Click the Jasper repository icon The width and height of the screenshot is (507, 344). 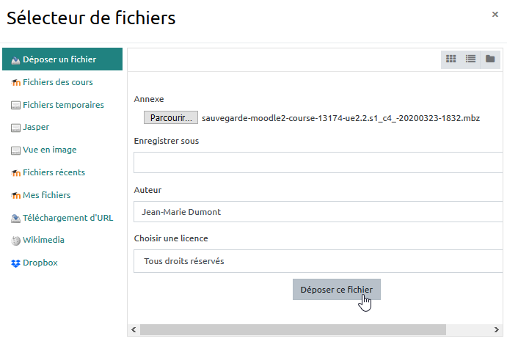point(15,128)
